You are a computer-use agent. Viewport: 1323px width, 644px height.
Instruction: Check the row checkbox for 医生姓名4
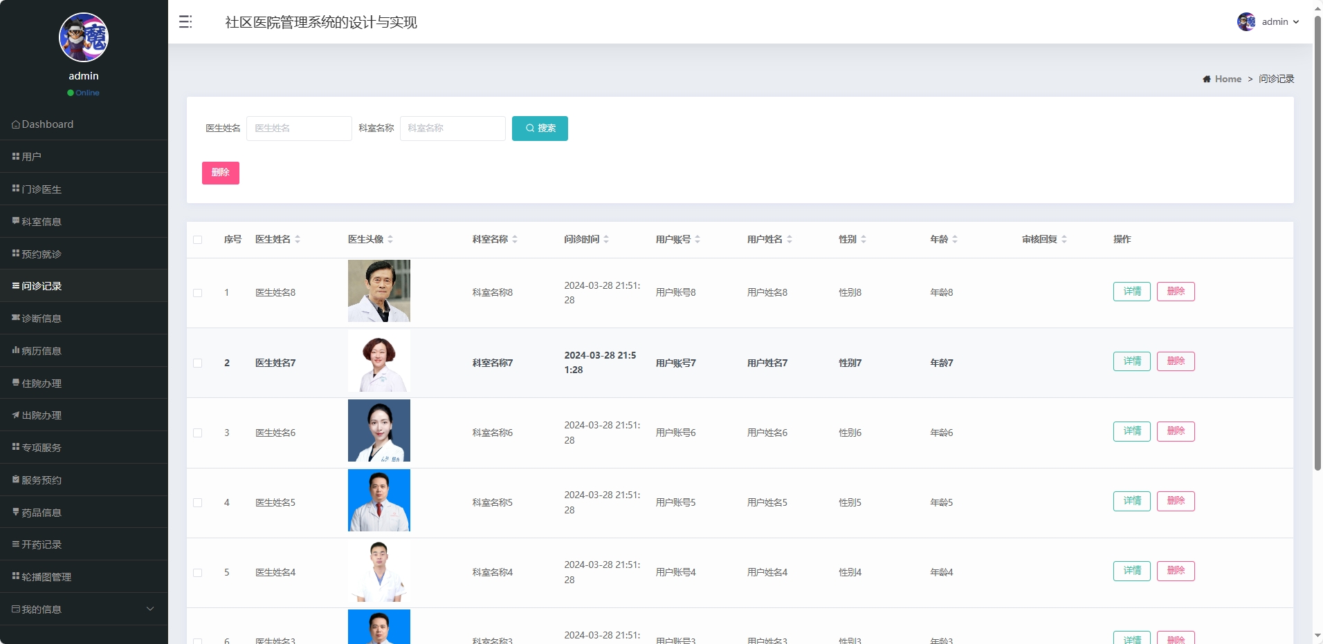pos(198,573)
